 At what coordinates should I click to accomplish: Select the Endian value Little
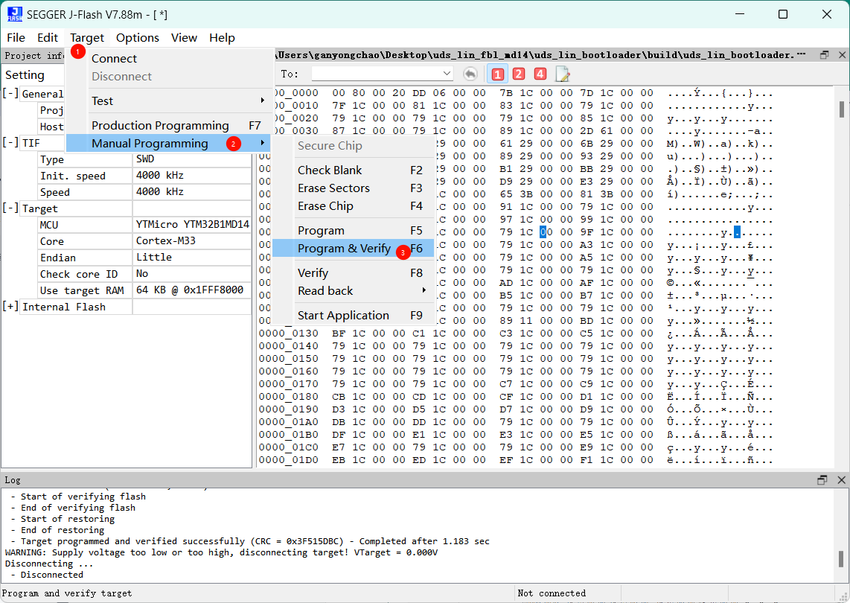coord(193,257)
